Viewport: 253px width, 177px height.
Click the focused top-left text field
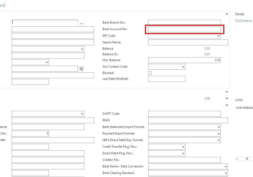[45, 22]
